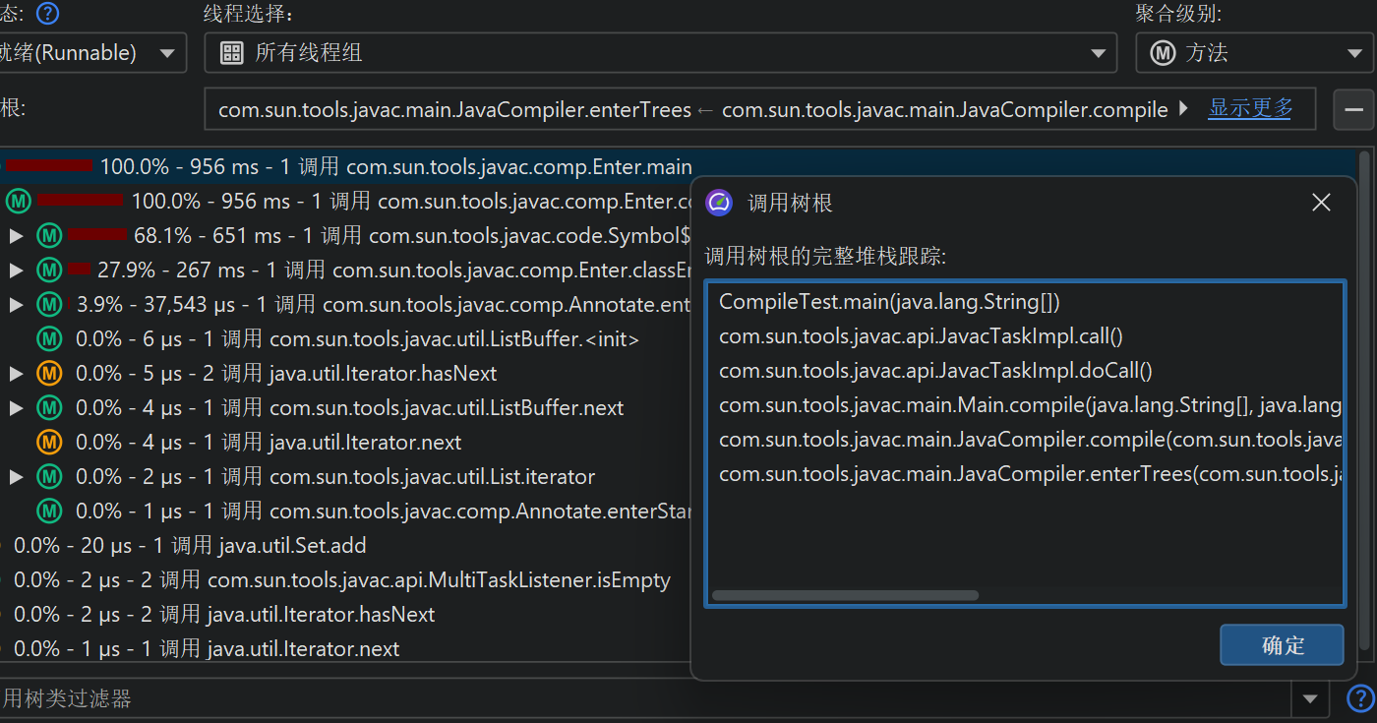The height and width of the screenshot is (723, 1377).
Task: Expand the Enter.classEnter node at 27.9%
Action: 16,271
